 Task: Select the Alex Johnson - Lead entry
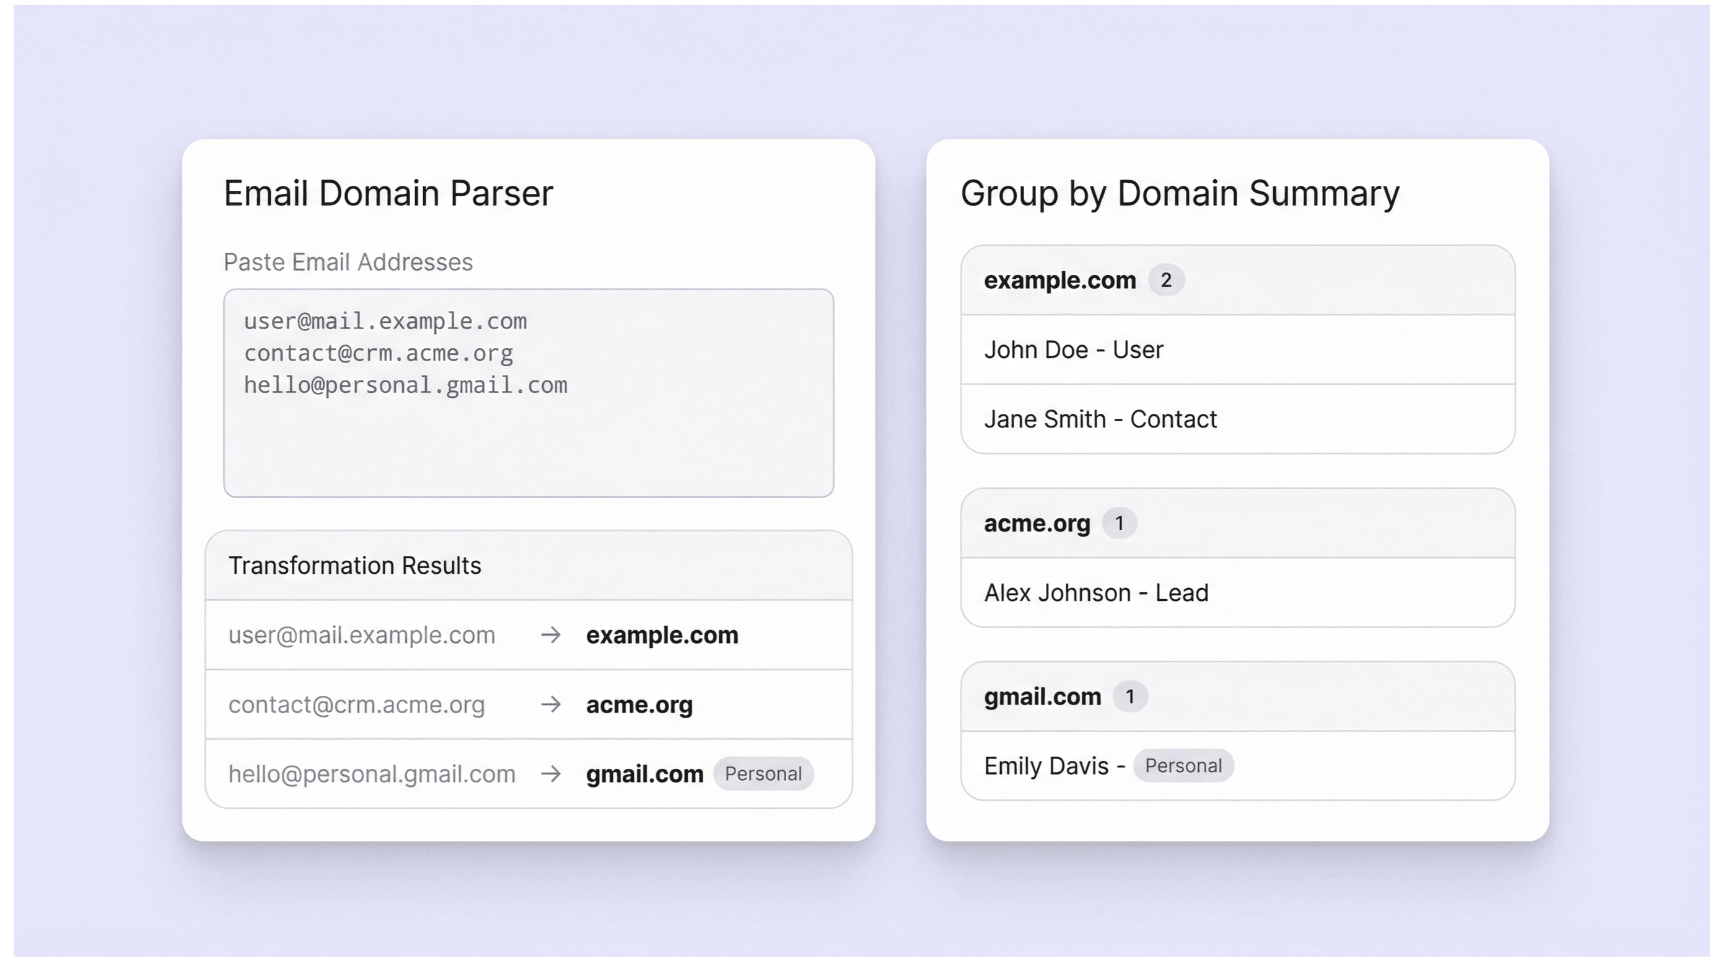point(1096,593)
